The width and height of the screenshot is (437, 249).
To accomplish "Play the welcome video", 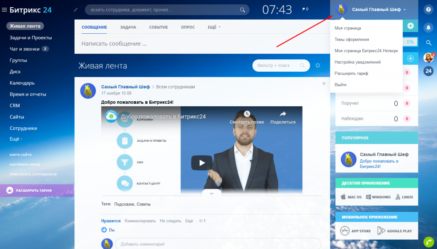I will click(x=202, y=163).
